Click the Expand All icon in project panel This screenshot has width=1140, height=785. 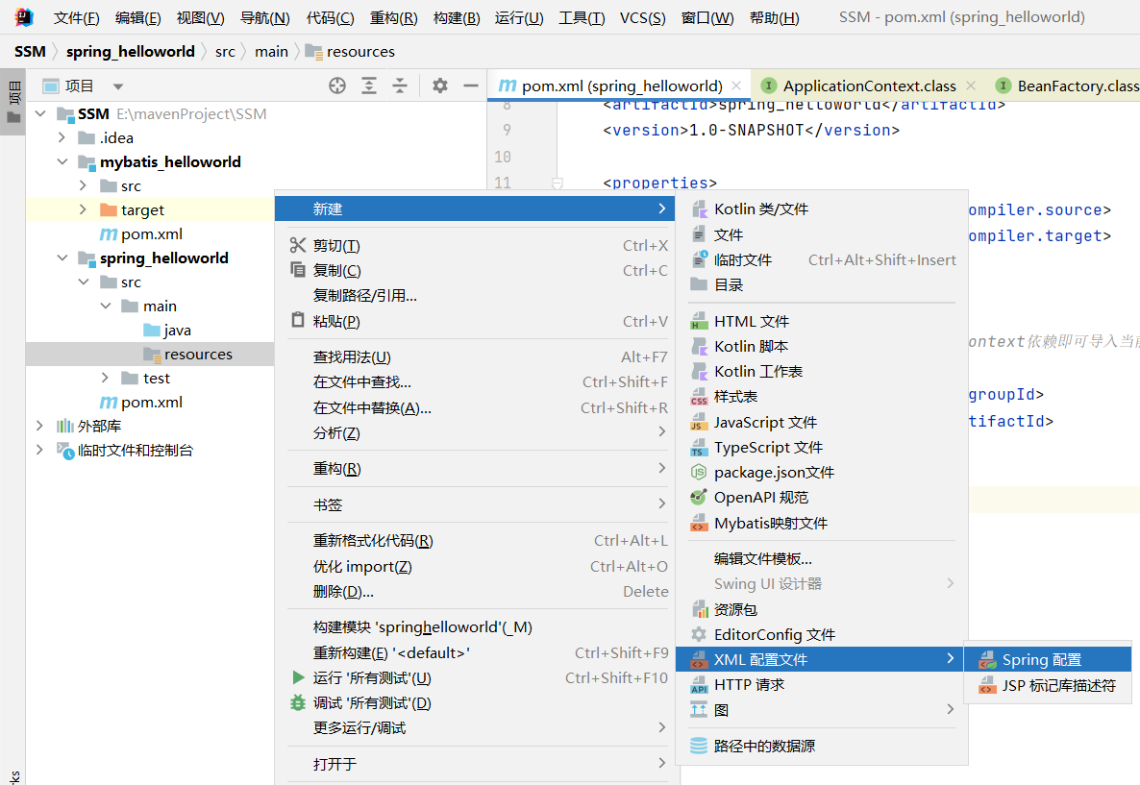(x=369, y=86)
